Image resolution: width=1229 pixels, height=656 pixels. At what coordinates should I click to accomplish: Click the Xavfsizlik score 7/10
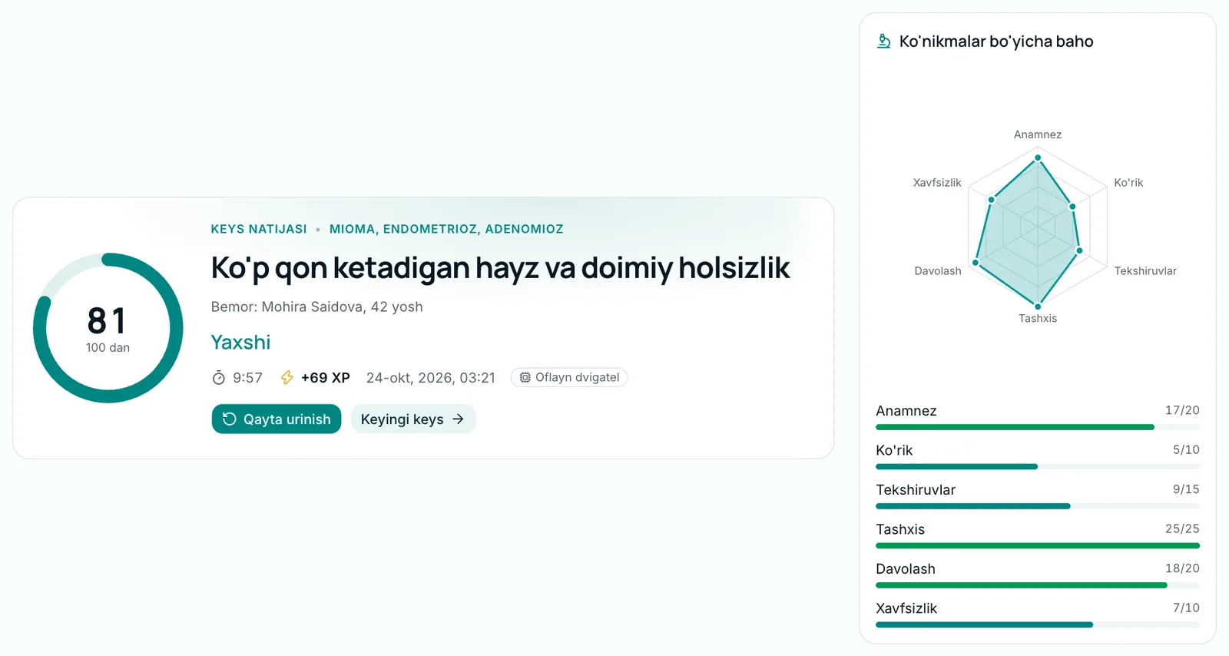coord(1186,608)
